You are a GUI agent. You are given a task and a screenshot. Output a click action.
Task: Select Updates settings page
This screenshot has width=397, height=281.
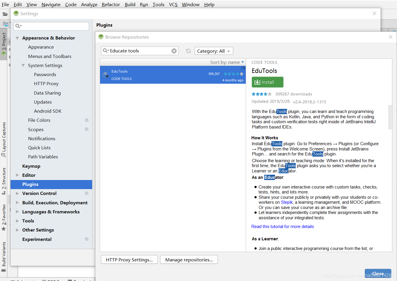[x=43, y=102]
